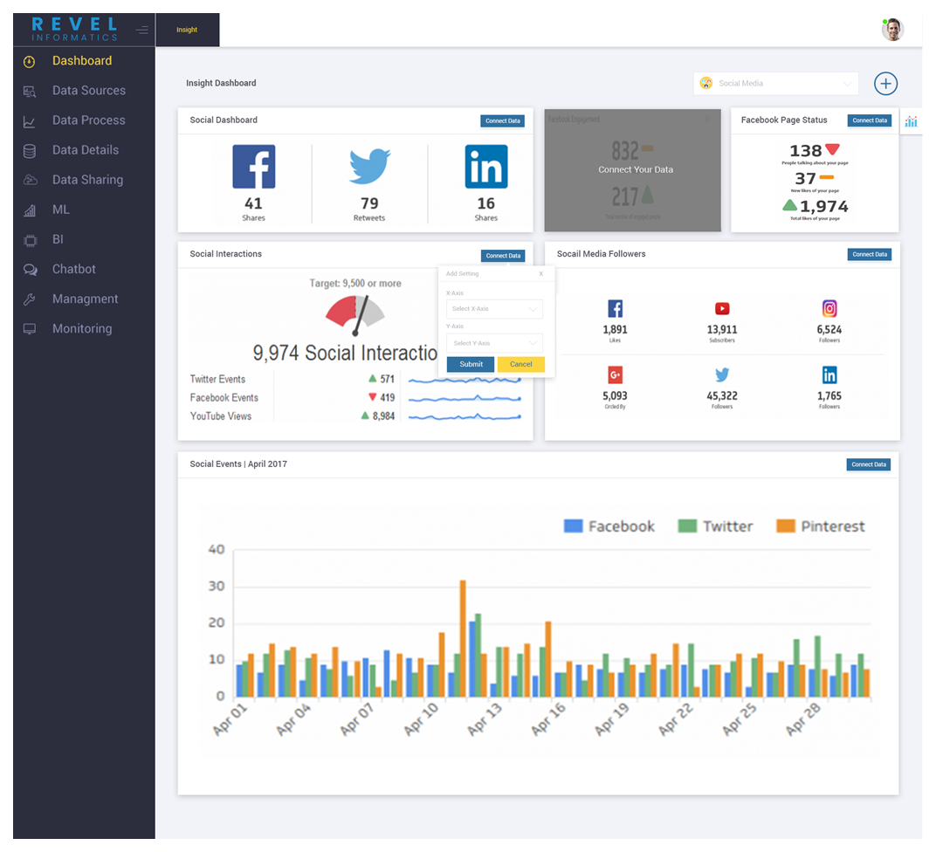Click the Monitoring screen icon
This screenshot has width=936, height=852.
point(30,329)
